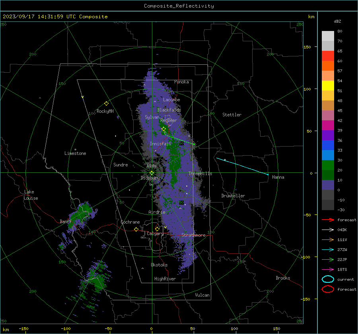The image size is (358, 334).
Task: Click the green 22JP arrow legend icon
Action: pos(328,259)
